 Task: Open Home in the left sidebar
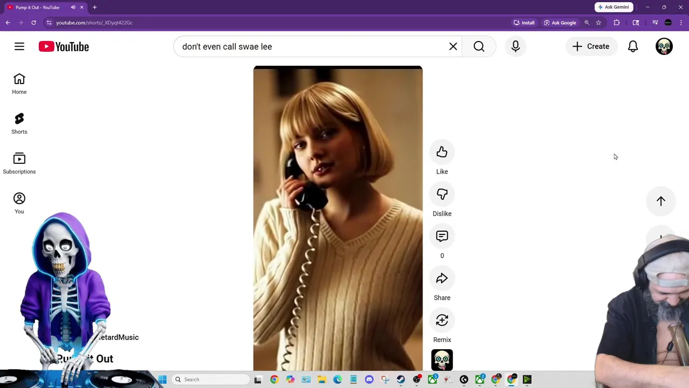[x=19, y=84]
